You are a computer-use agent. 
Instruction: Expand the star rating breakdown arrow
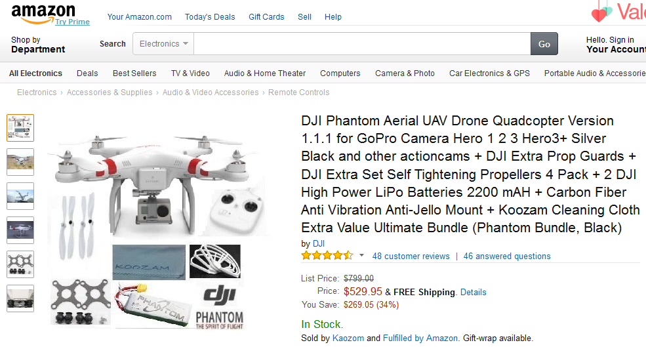click(x=361, y=256)
